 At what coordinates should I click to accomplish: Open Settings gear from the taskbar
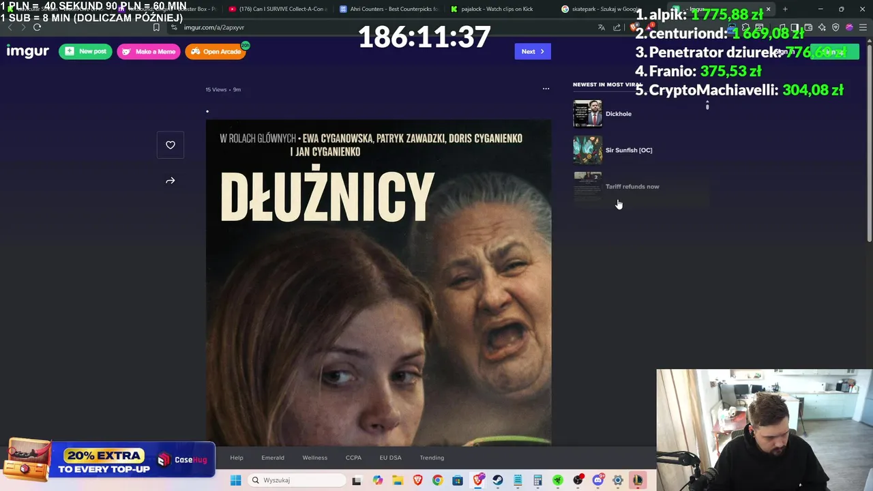618,480
